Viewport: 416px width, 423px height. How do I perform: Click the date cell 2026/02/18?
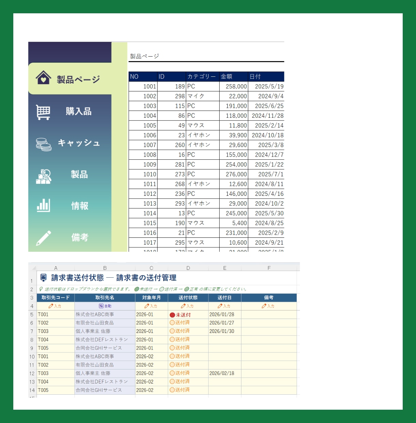(224, 373)
